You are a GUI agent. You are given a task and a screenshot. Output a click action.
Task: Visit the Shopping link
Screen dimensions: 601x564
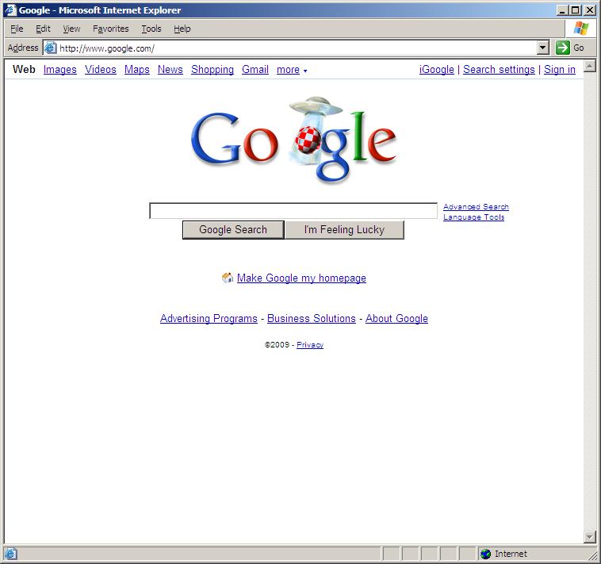coord(212,69)
